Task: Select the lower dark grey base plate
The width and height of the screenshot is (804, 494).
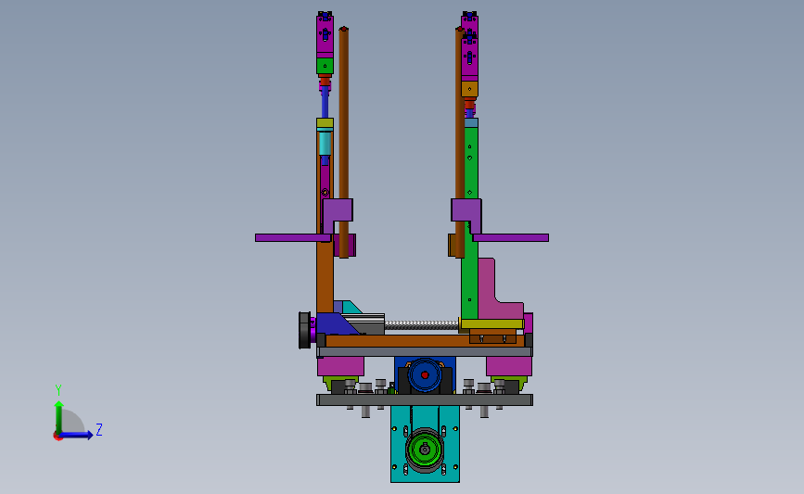Action: pyautogui.click(x=425, y=399)
